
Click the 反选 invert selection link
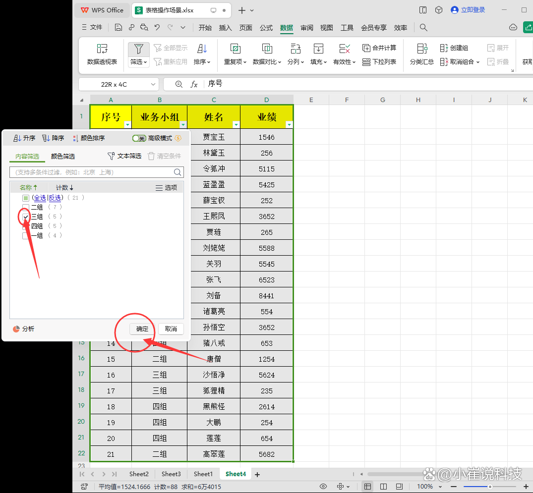[55, 198]
